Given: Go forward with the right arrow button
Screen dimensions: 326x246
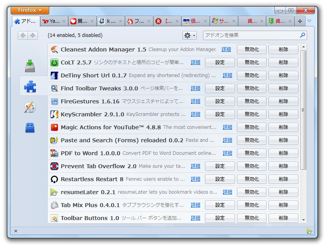Looking at the screenshot, I should 33,35.
